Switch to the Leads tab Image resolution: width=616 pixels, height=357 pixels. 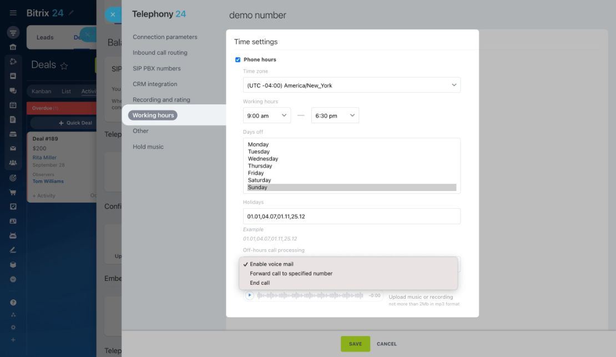[x=45, y=37]
